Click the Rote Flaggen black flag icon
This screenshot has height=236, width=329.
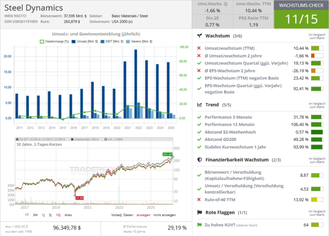[x=200, y=213]
